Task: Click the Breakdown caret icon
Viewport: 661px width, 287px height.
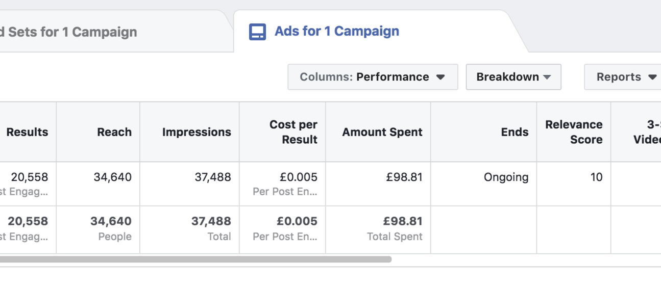Action: coord(547,77)
